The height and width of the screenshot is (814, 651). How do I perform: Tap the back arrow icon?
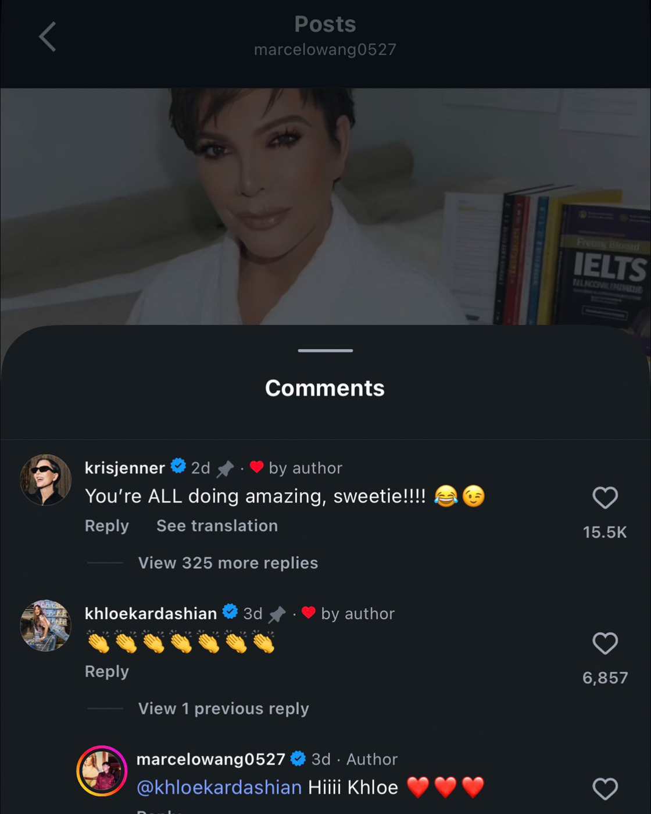pyautogui.click(x=48, y=37)
